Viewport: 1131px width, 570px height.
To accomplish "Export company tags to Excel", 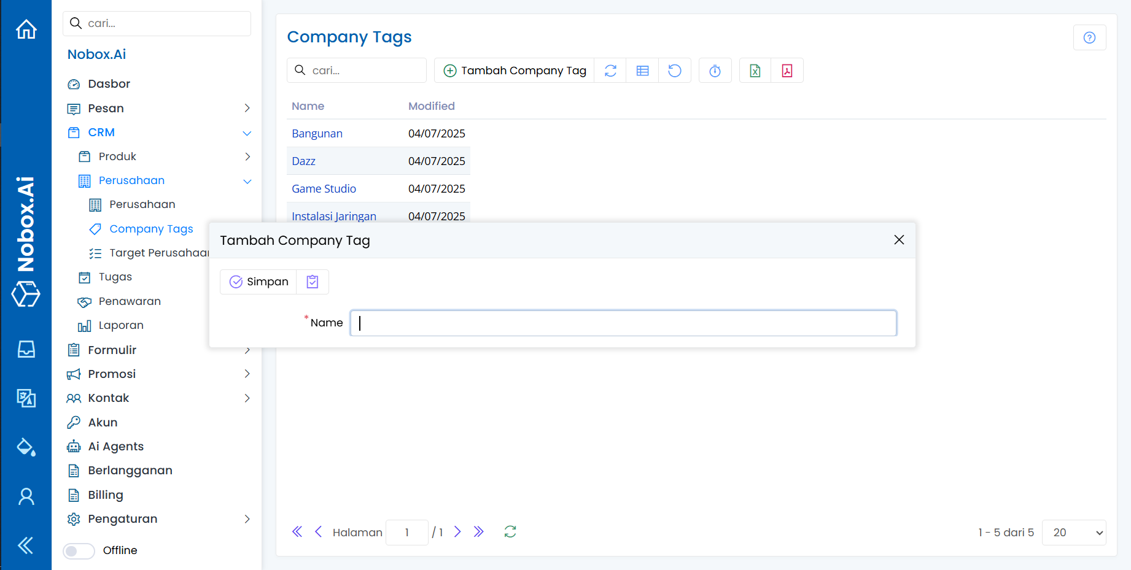I will 755,71.
